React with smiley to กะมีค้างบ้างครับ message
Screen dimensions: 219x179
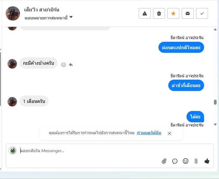point(64,65)
